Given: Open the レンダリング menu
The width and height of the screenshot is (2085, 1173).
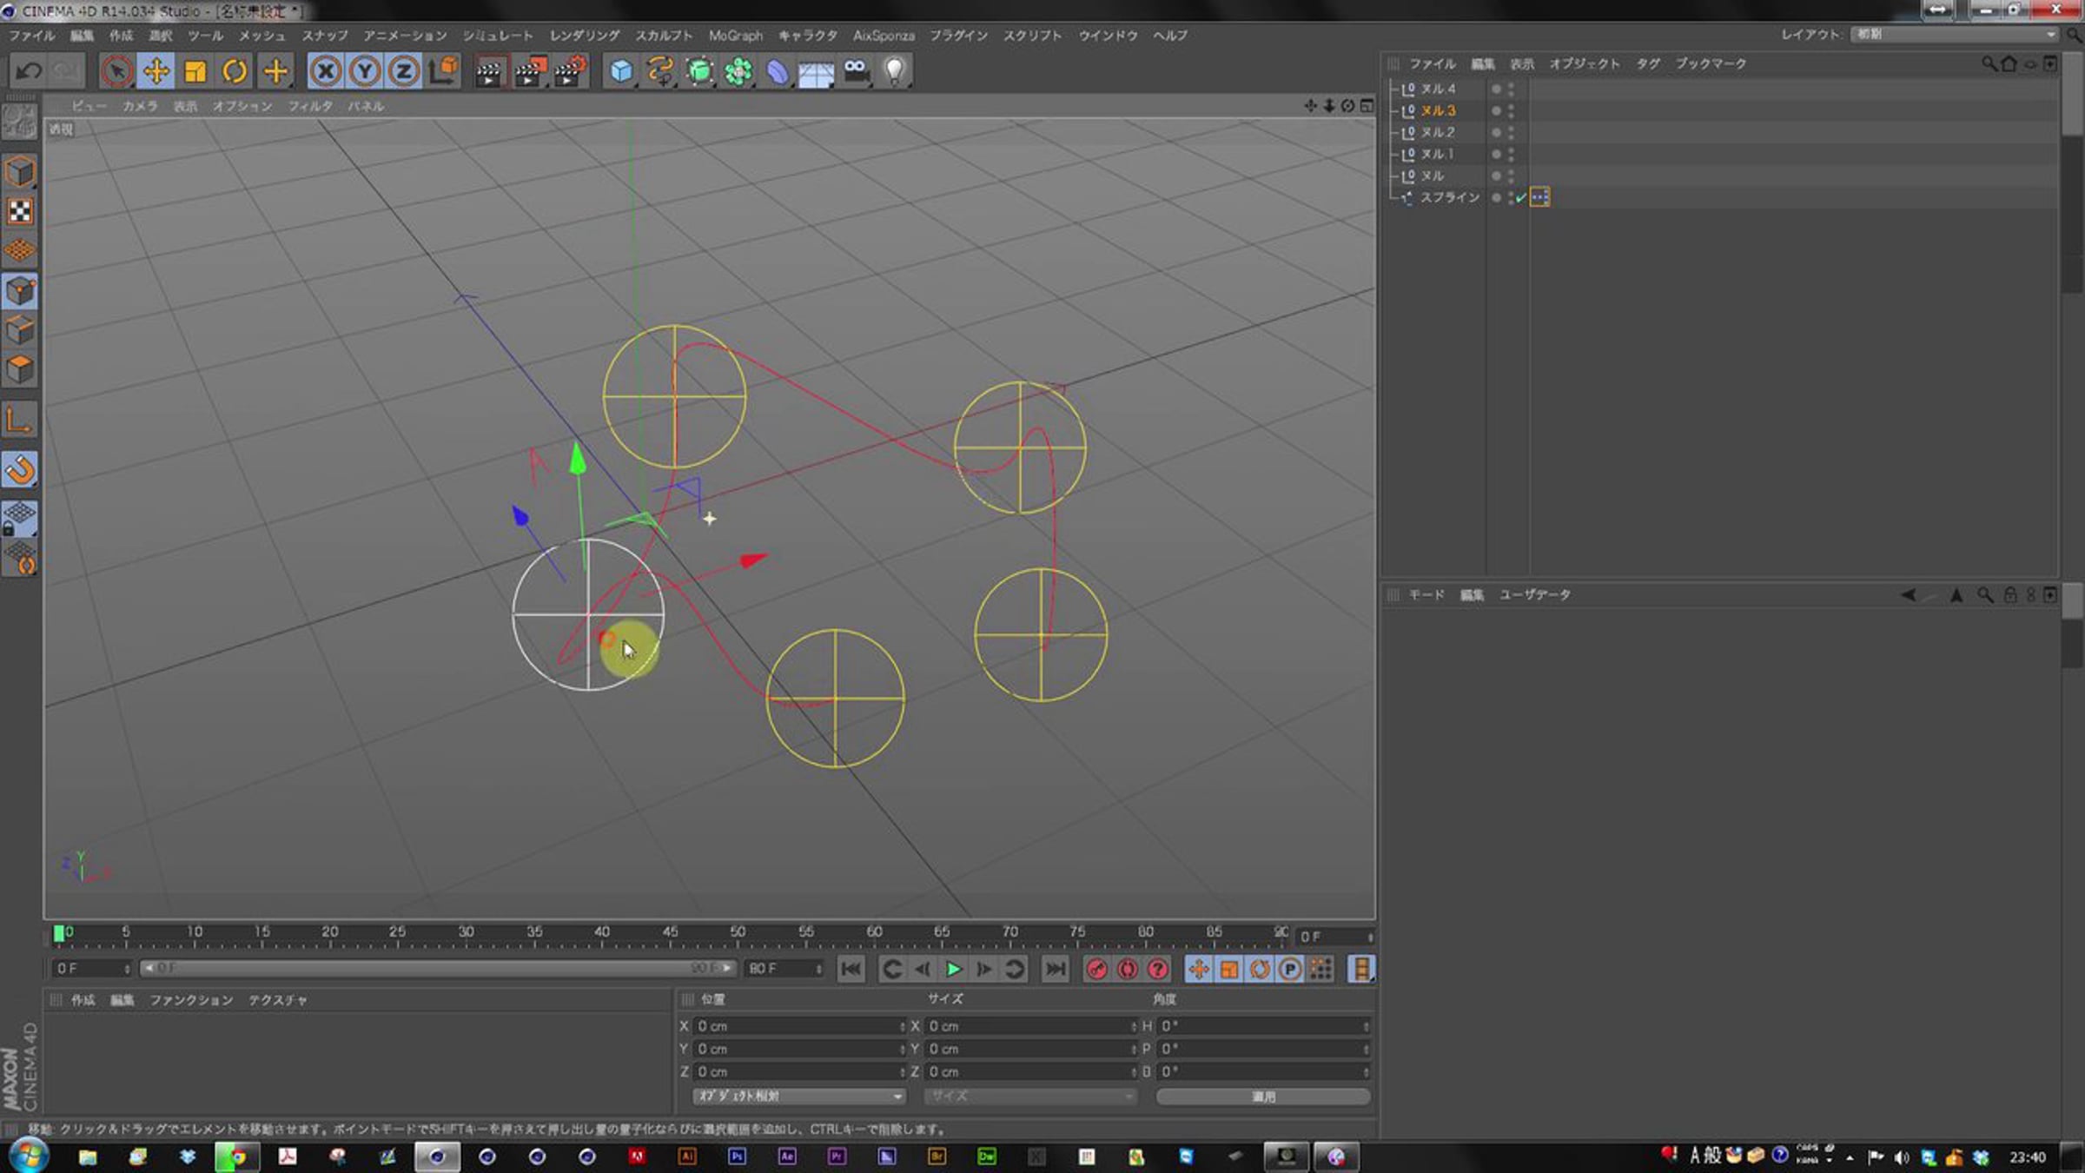Looking at the screenshot, I should [585, 36].
